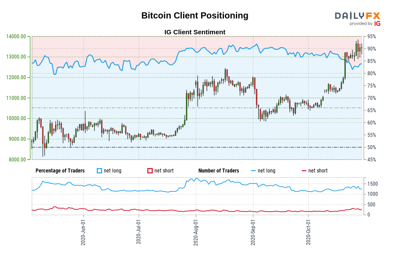Screen dimensions: 396x264
Task: Click the 60% sentiment axis label
Action: [x=371, y=123]
